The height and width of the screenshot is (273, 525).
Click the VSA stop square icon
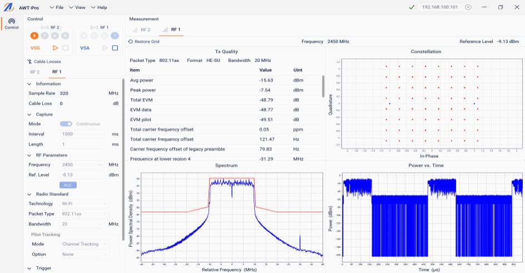pyautogui.click(x=115, y=48)
